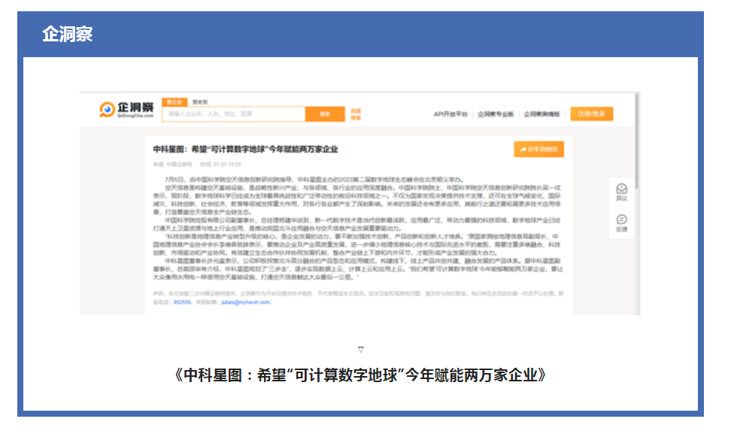Click the 注册/登录 button

point(591,114)
